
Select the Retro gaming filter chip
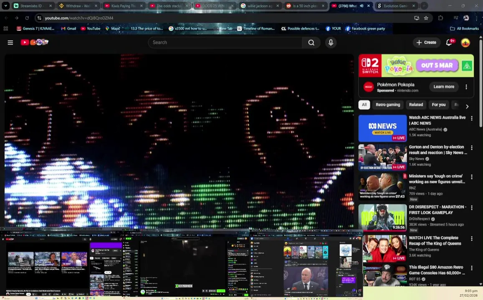(388, 105)
